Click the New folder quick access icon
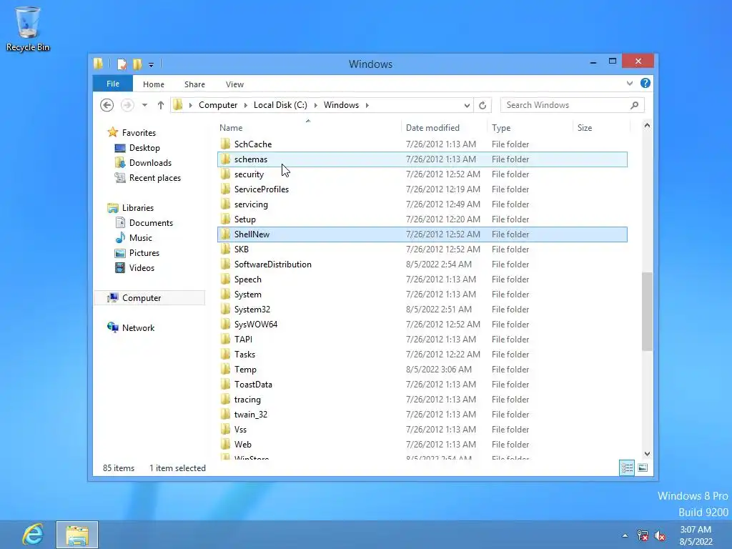This screenshot has width=732, height=549. tap(137, 64)
